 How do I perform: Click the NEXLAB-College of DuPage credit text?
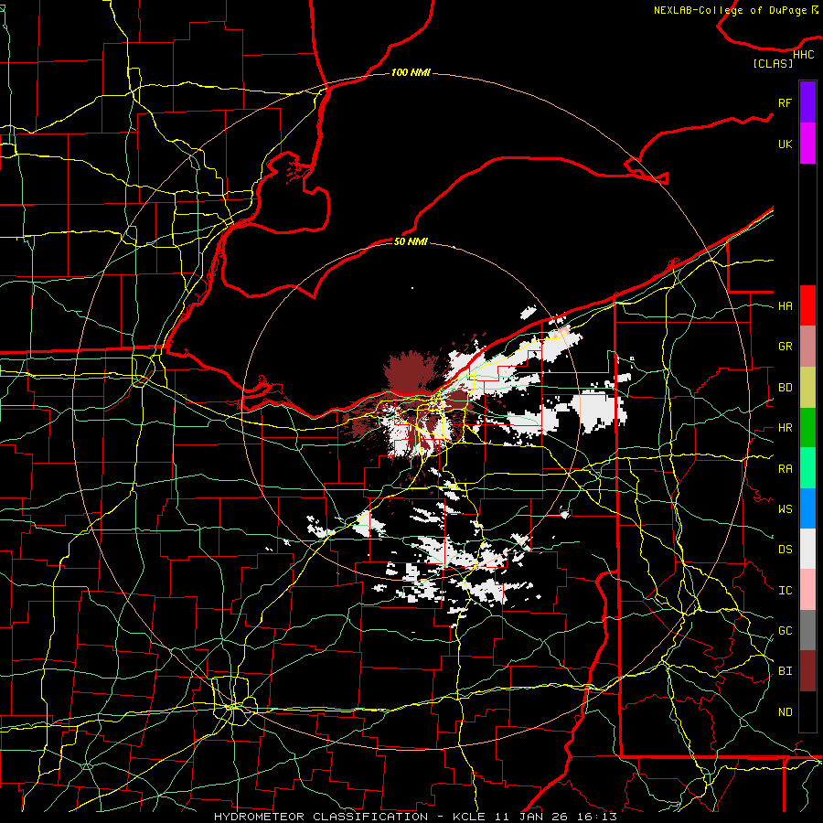(x=730, y=10)
